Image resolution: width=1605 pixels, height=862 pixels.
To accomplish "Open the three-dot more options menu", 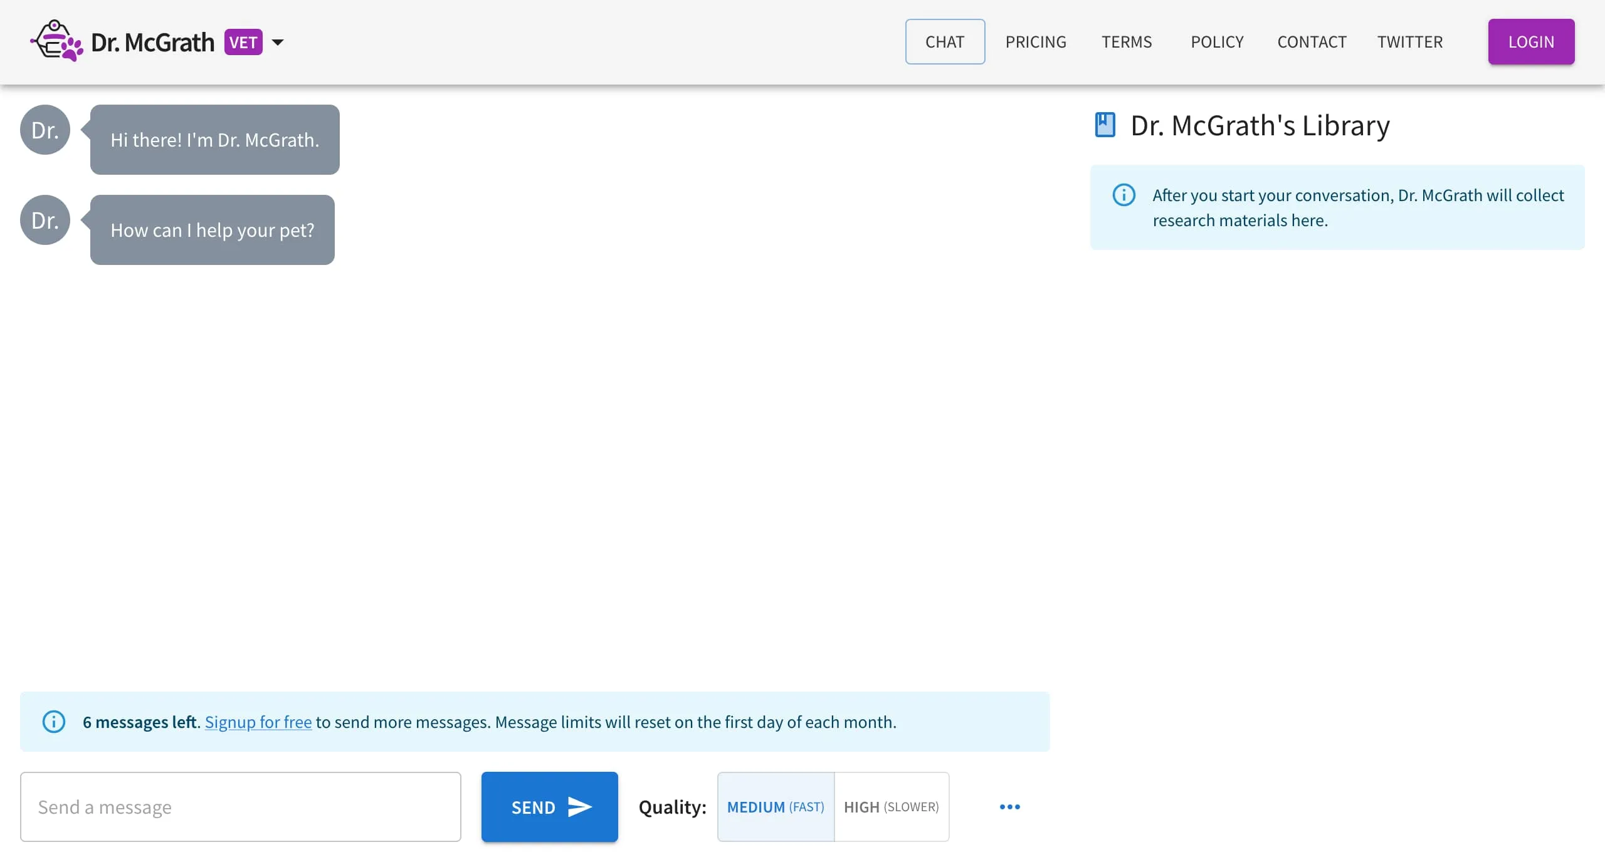I will [1009, 807].
